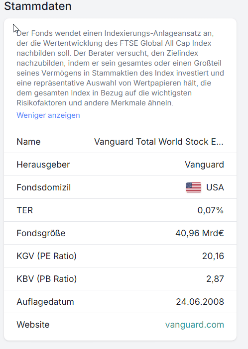Select the TER label

point(25,210)
